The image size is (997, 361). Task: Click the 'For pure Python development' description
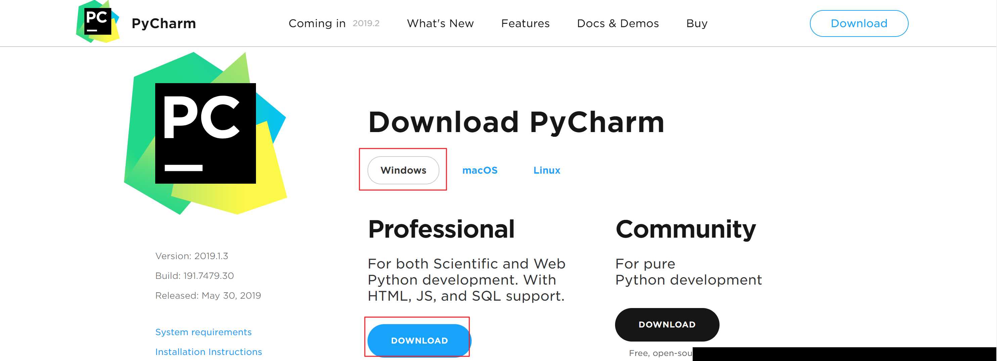689,272
